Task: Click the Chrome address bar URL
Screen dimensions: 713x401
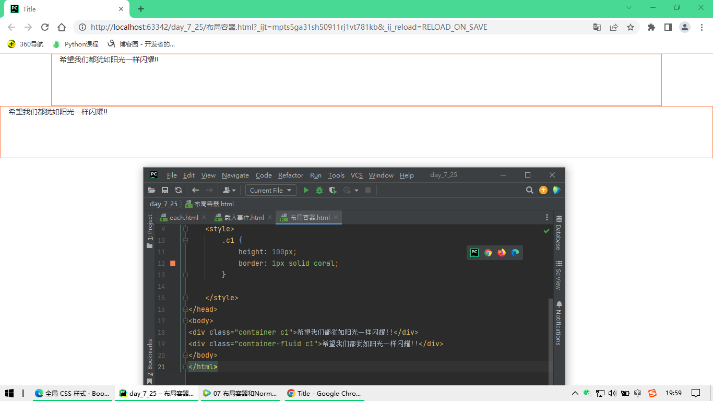Action: 289,27
